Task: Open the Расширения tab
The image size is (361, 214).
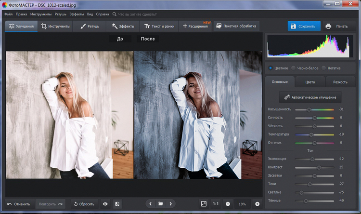Action: 195,27
